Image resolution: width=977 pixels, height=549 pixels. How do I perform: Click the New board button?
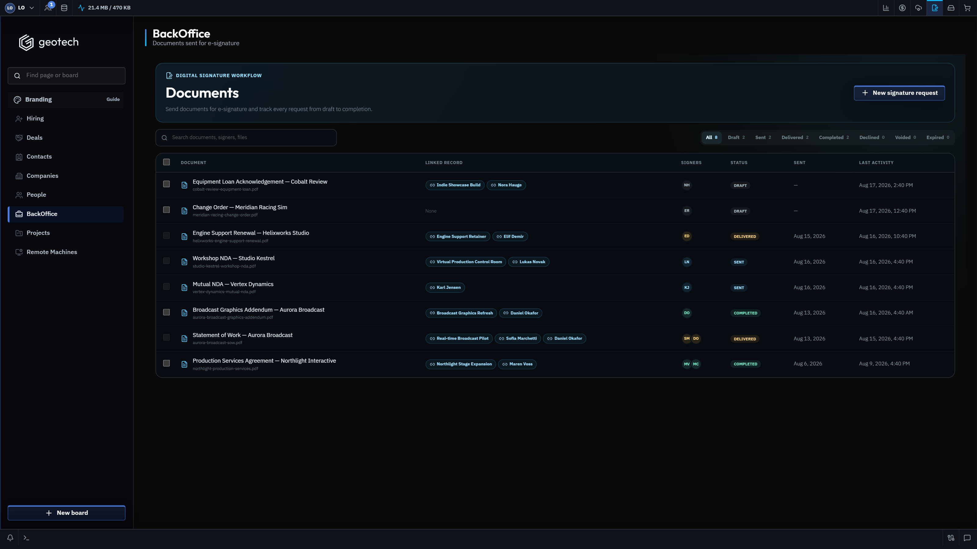pyautogui.click(x=66, y=513)
